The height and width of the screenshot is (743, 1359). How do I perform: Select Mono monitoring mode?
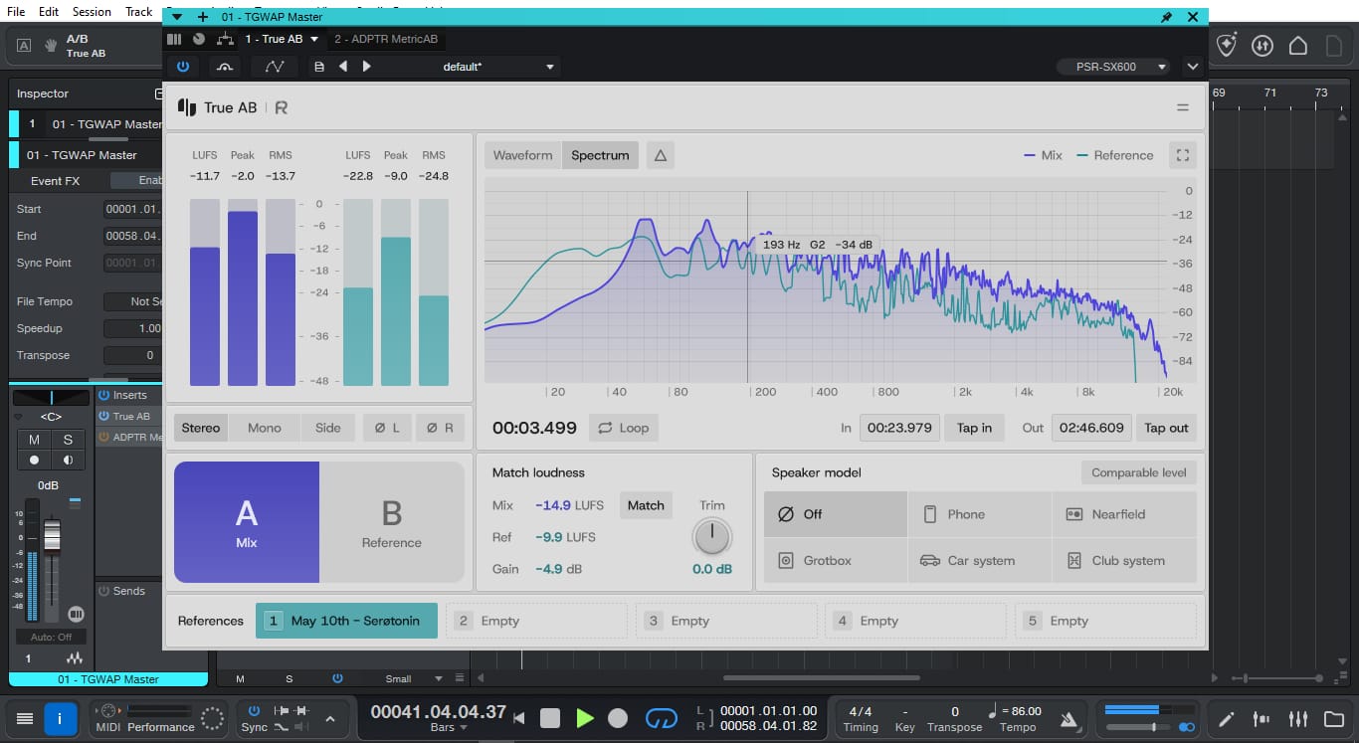[265, 428]
